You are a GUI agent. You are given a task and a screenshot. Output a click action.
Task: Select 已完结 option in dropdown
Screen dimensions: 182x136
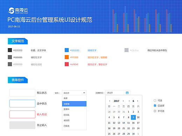pyautogui.click(x=74, y=115)
